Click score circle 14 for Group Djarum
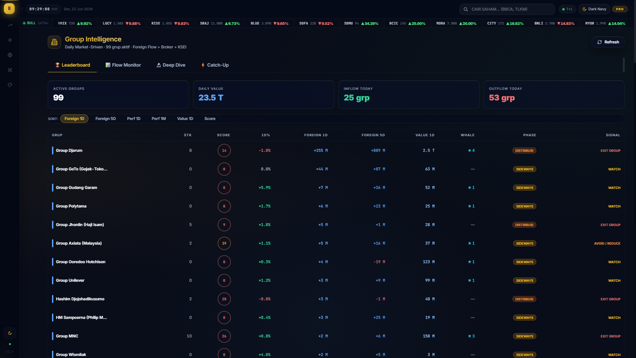The image size is (636, 358). coord(224,150)
